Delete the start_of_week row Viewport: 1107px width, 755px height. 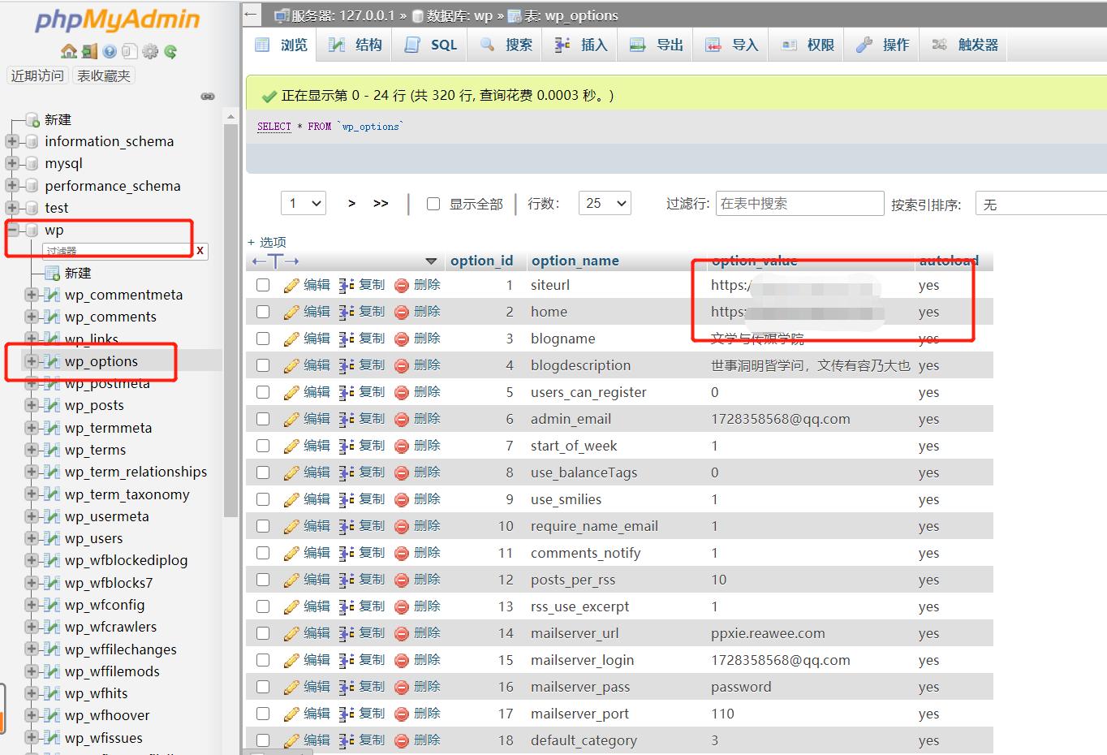pyautogui.click(x=417, y=446)
